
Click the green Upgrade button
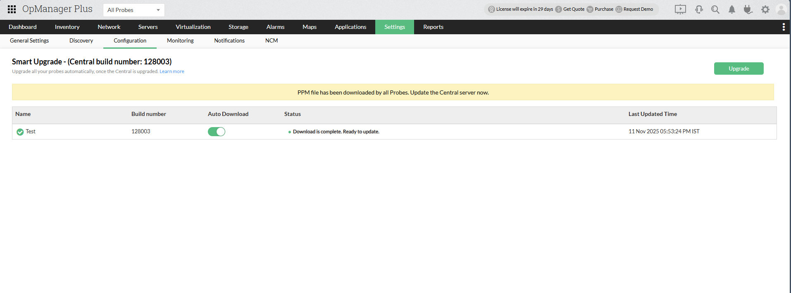click(739, 69)
